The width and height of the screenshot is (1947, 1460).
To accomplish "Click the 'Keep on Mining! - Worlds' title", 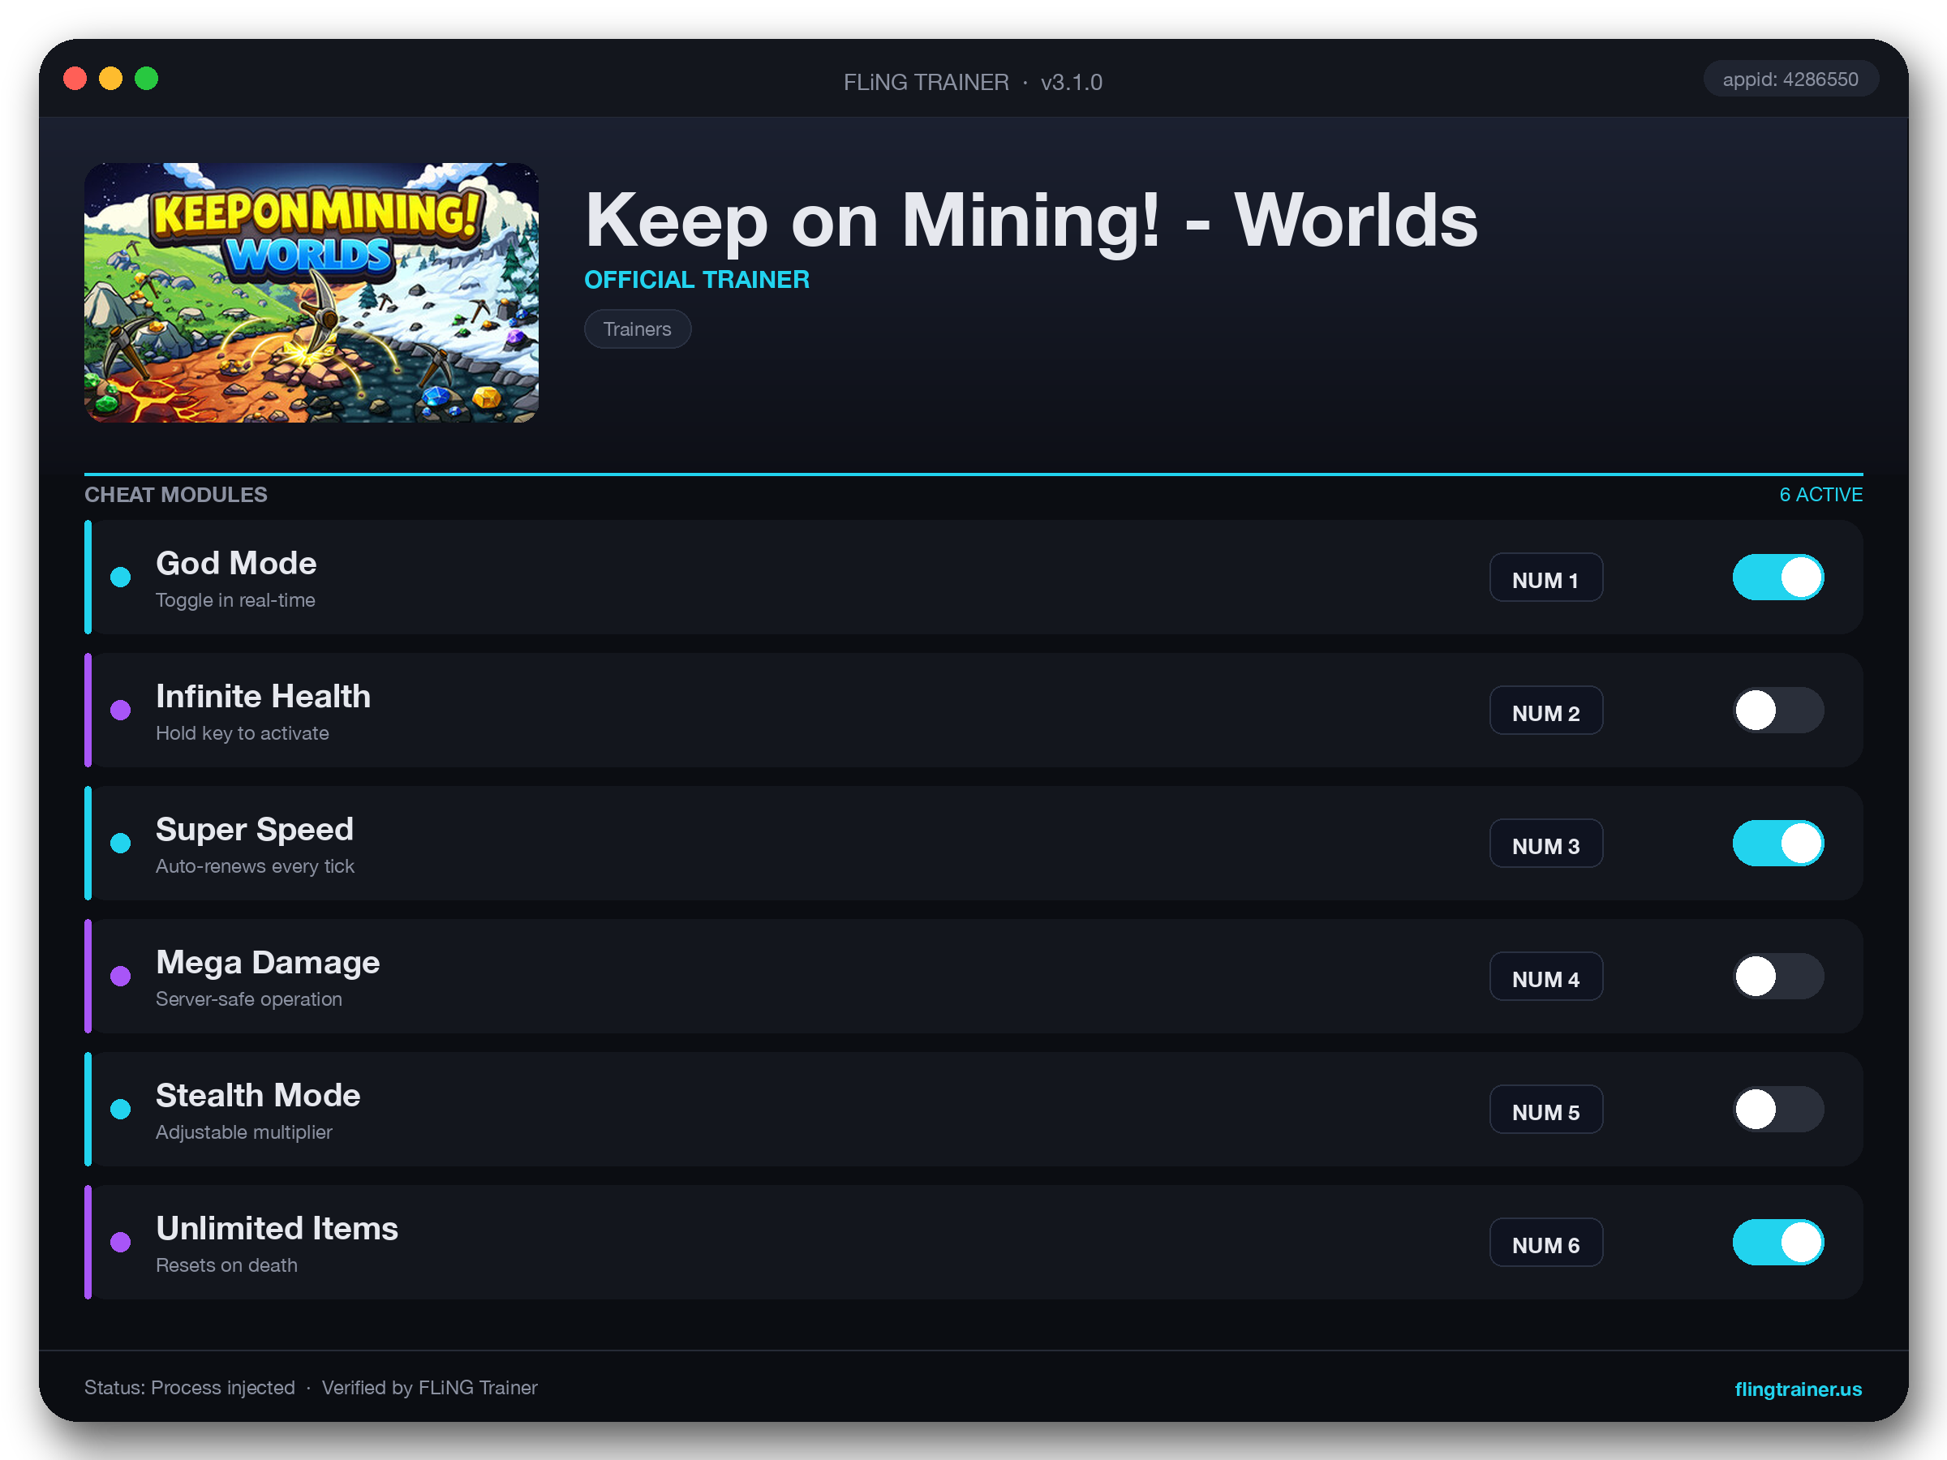I will coord(1032,220).
